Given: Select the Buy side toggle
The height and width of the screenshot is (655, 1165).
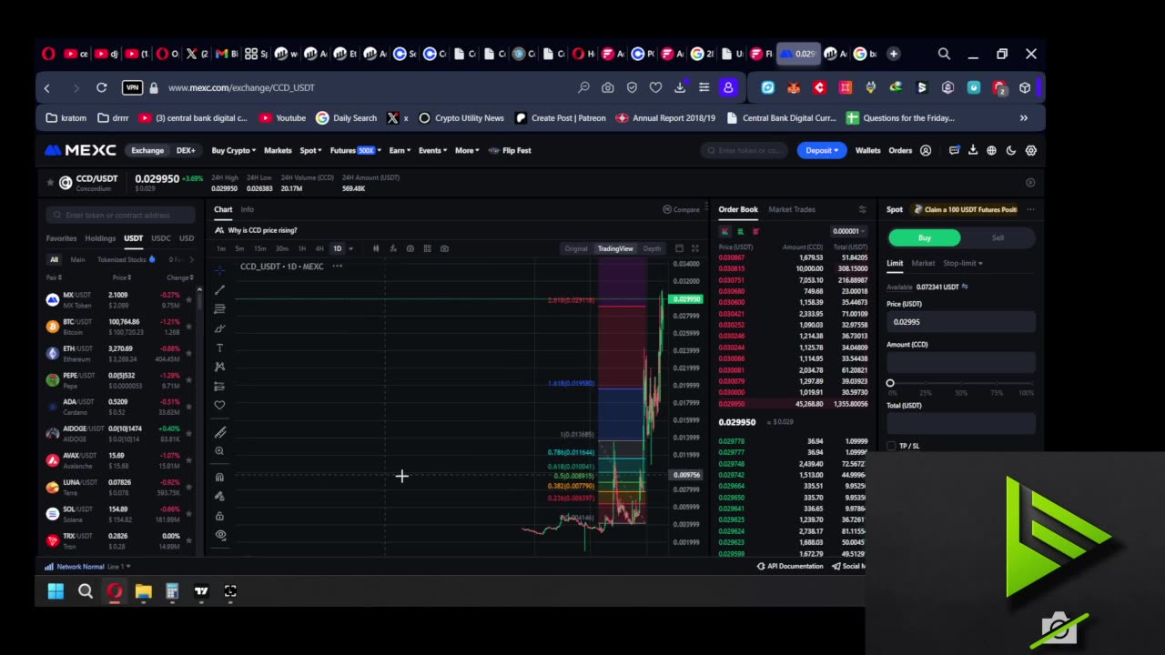Looking at the screenshot, I should pyautogui.click(x=925, y=237).
